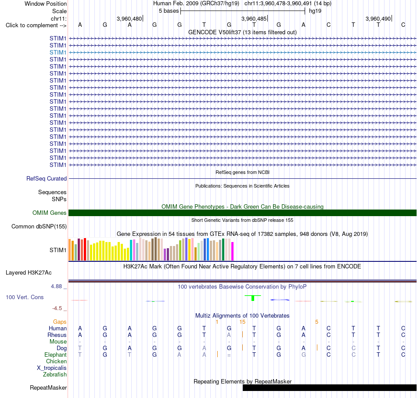The height and width of the screenshot is (398, 417).
Task: Click the '5 bases' scale bar label
Action: [169, 11]
